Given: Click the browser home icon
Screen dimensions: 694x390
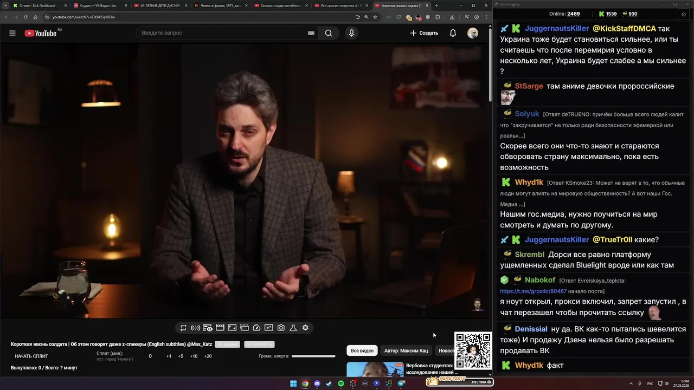Looking at the screenshot, I should 35,17.
